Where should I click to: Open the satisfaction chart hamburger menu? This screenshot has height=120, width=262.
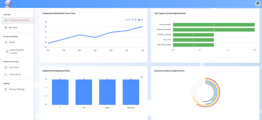[x=142, y=20]
